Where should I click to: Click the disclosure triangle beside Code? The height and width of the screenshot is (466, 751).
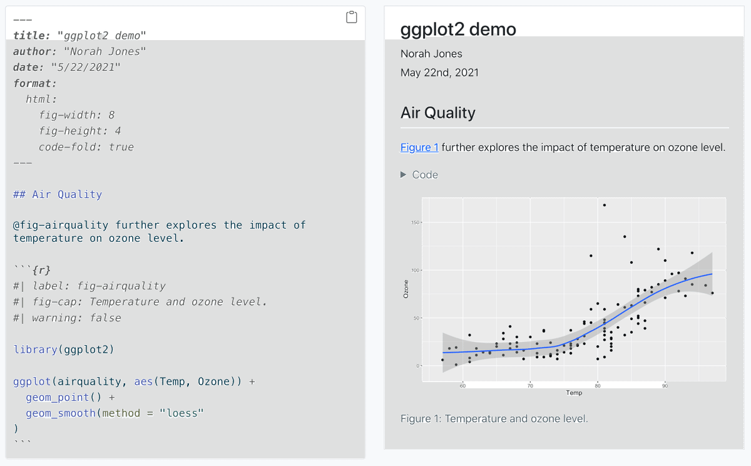(403, 175)
